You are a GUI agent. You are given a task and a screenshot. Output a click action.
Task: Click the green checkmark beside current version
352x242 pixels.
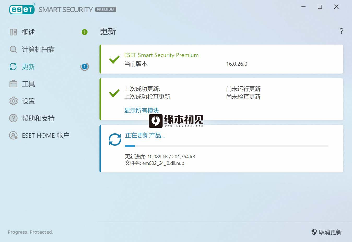(114, 59)
